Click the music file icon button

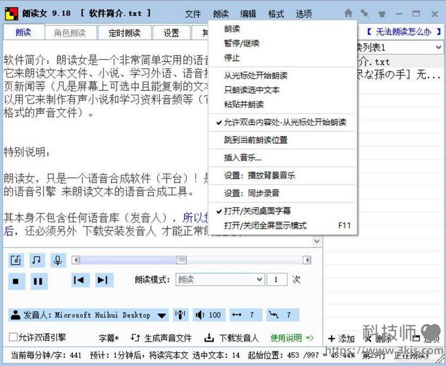click(16, 260)
